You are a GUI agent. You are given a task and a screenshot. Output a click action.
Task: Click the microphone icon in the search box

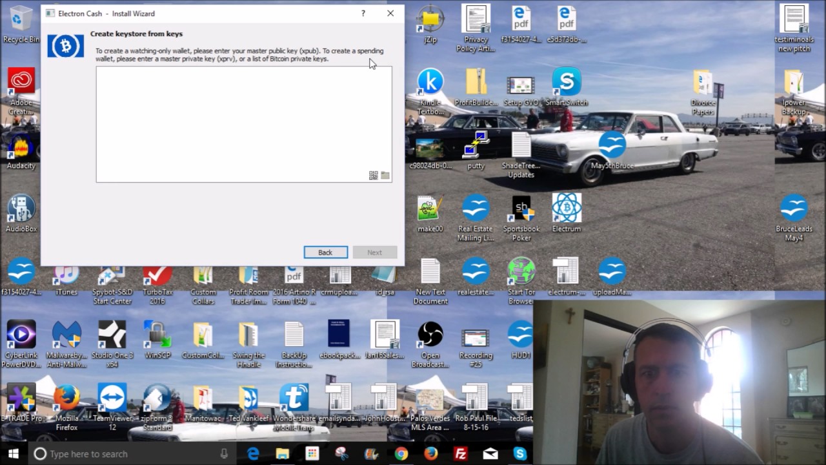pos(224,454)
